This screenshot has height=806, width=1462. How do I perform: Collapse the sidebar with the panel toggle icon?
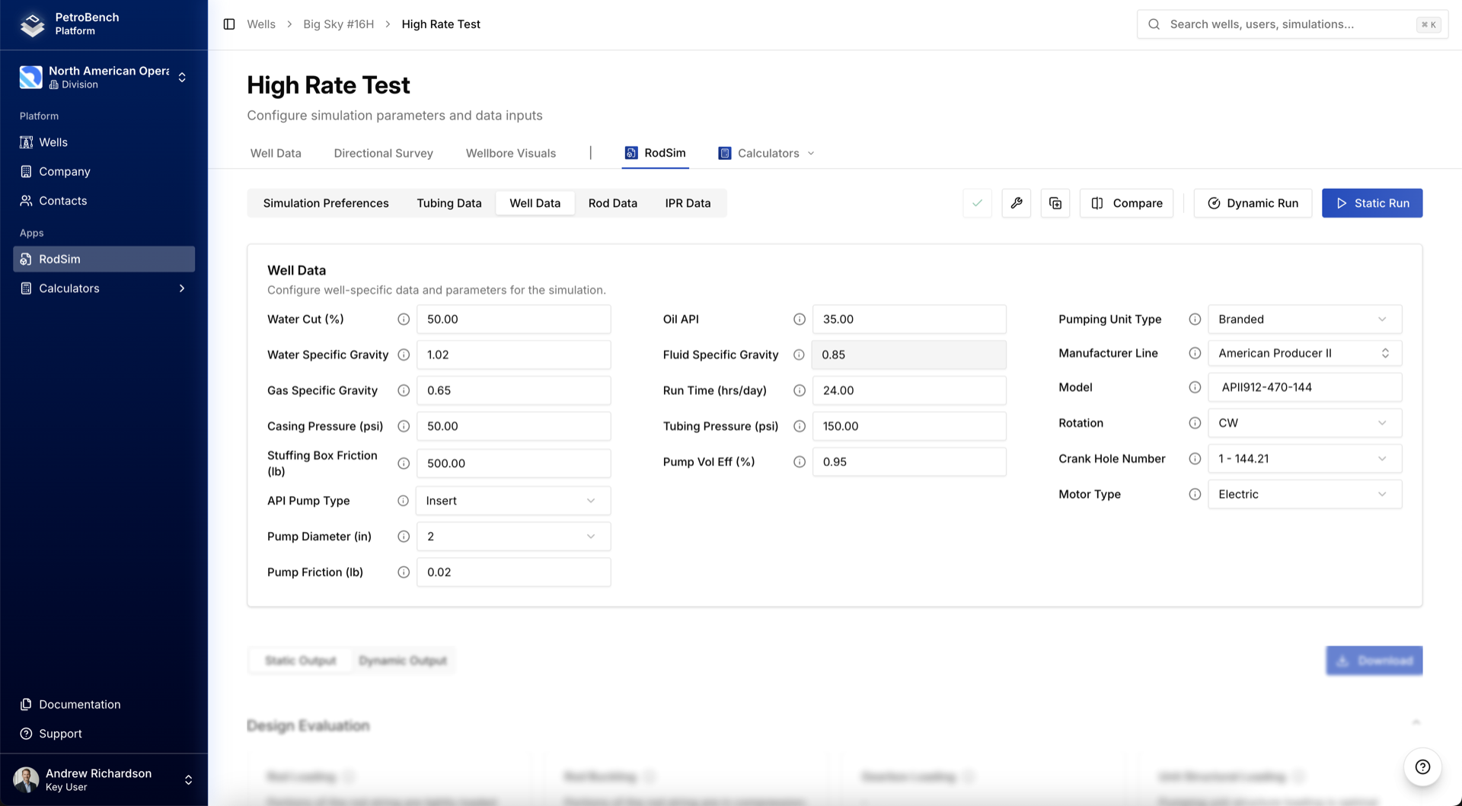click(229, 24)
